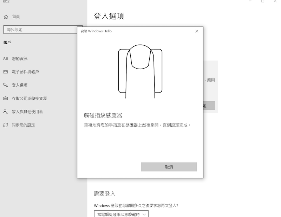The image size is (281, 217).
Task: Open 同步您的設定 settings page
Action: point(24,125)
